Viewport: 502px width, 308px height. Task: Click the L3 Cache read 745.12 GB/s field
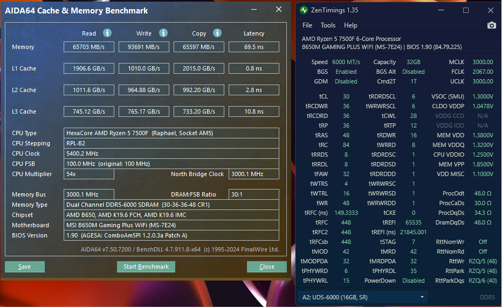click(88, 111)
